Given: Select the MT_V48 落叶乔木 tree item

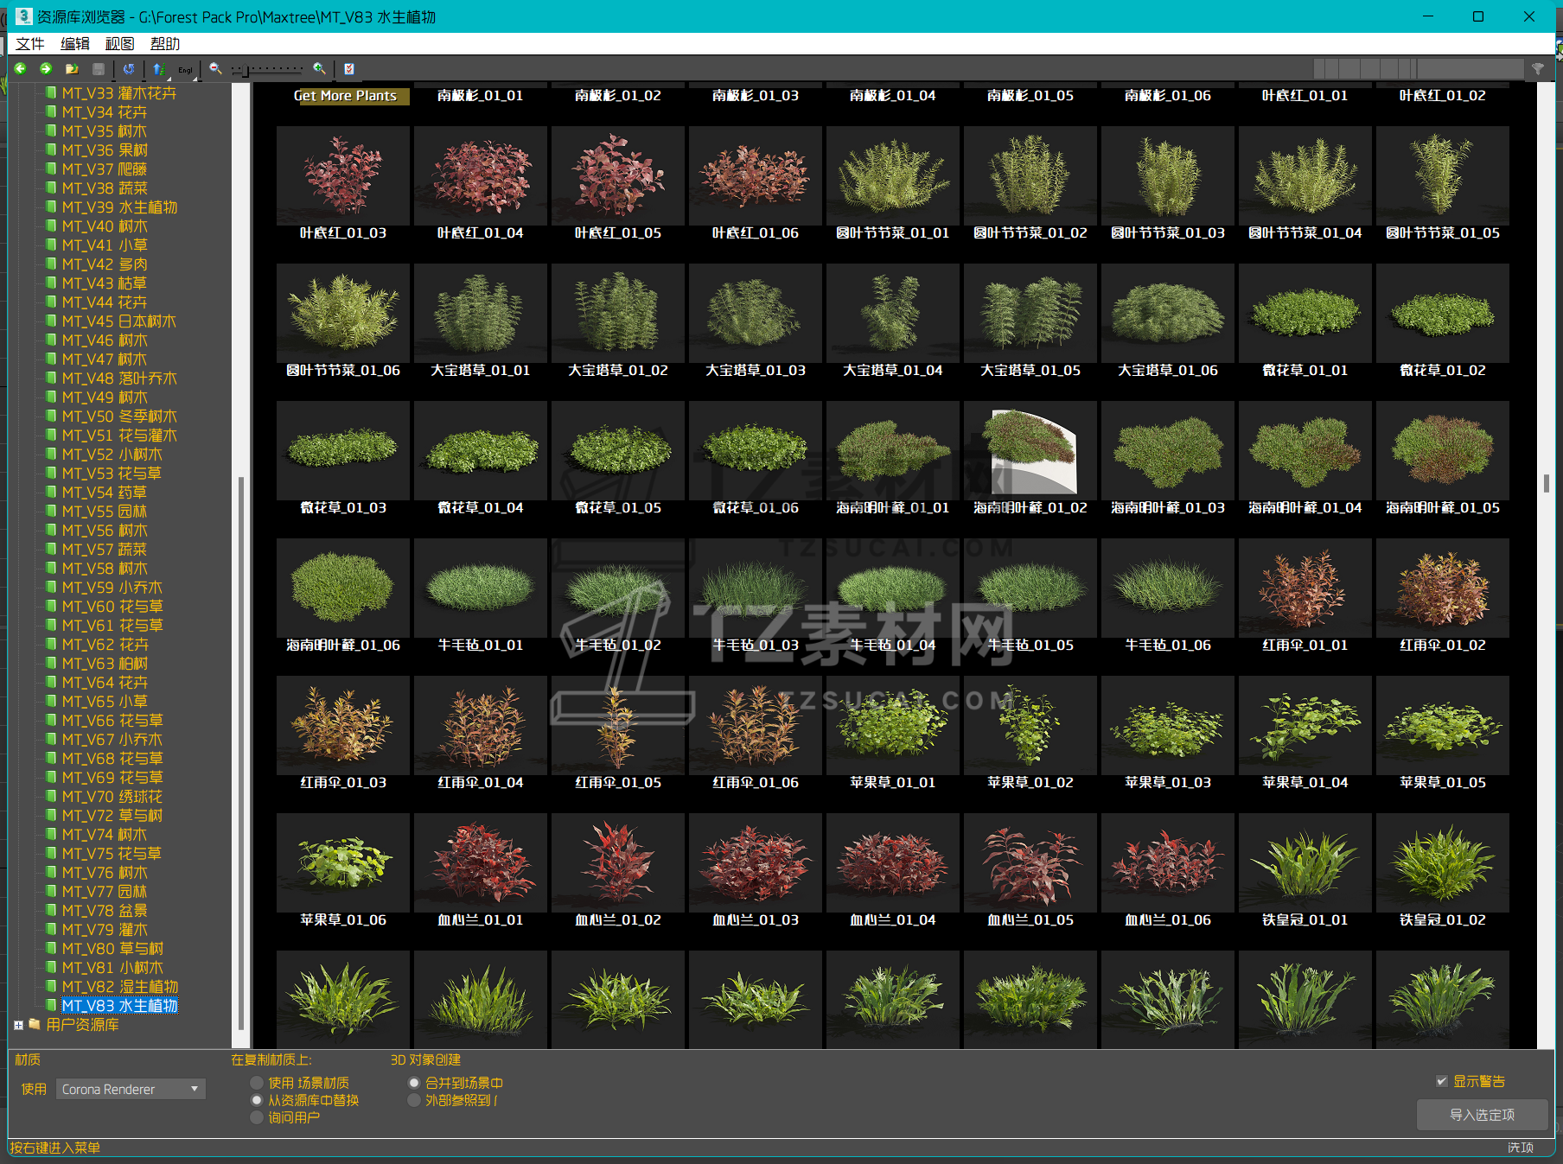Looking at the screenshot, I should 119,378.
